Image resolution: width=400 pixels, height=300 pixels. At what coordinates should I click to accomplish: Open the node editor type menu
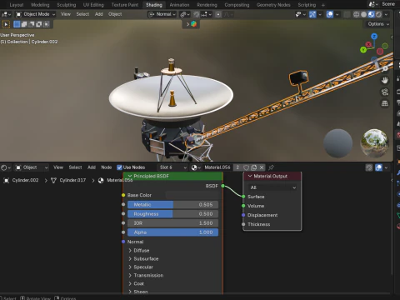pyautogui.click(x=6, y=167)
